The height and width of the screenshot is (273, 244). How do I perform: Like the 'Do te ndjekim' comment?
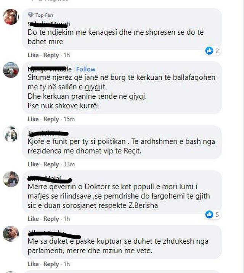pos(33,55)
